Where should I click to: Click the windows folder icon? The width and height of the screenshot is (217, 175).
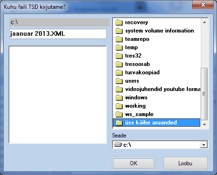119,98
